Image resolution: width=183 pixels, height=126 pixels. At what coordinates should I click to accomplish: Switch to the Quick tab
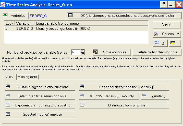click(x=9, y=77)
